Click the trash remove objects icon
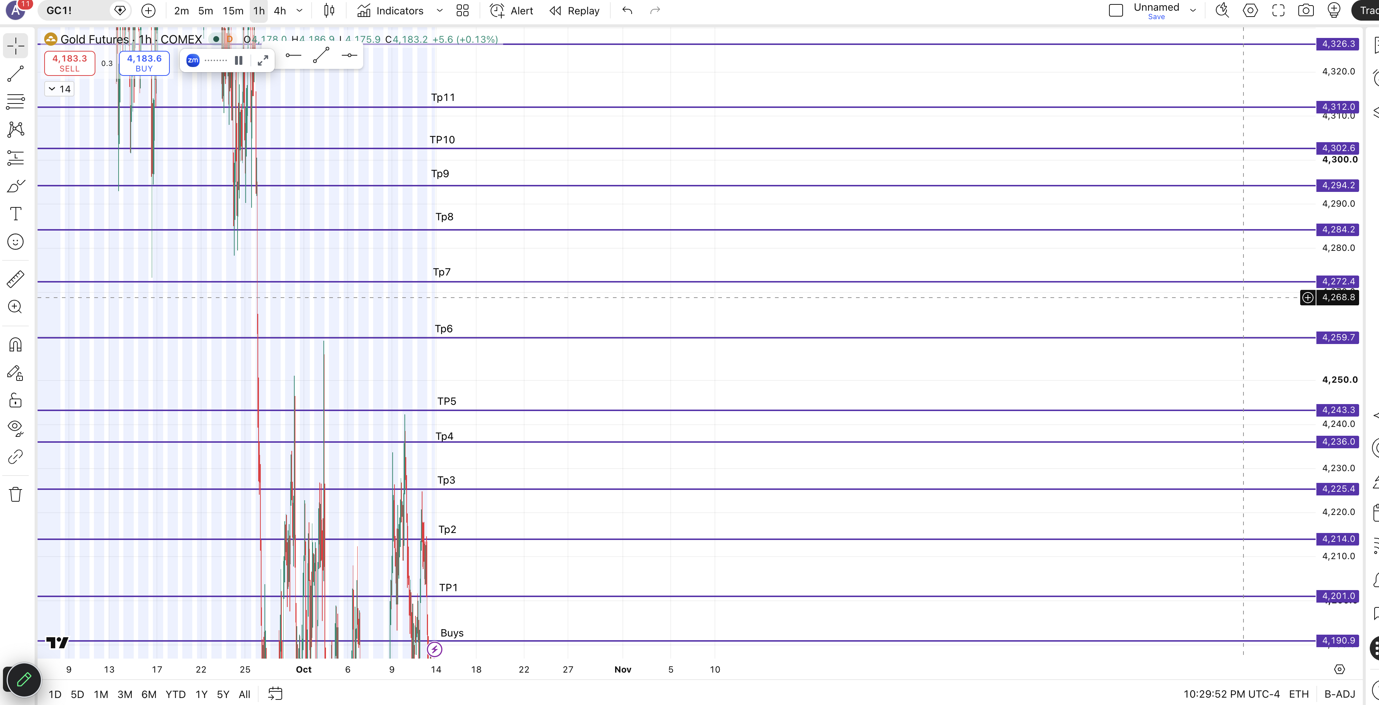1379x705 pixels. tap(15, 494)
